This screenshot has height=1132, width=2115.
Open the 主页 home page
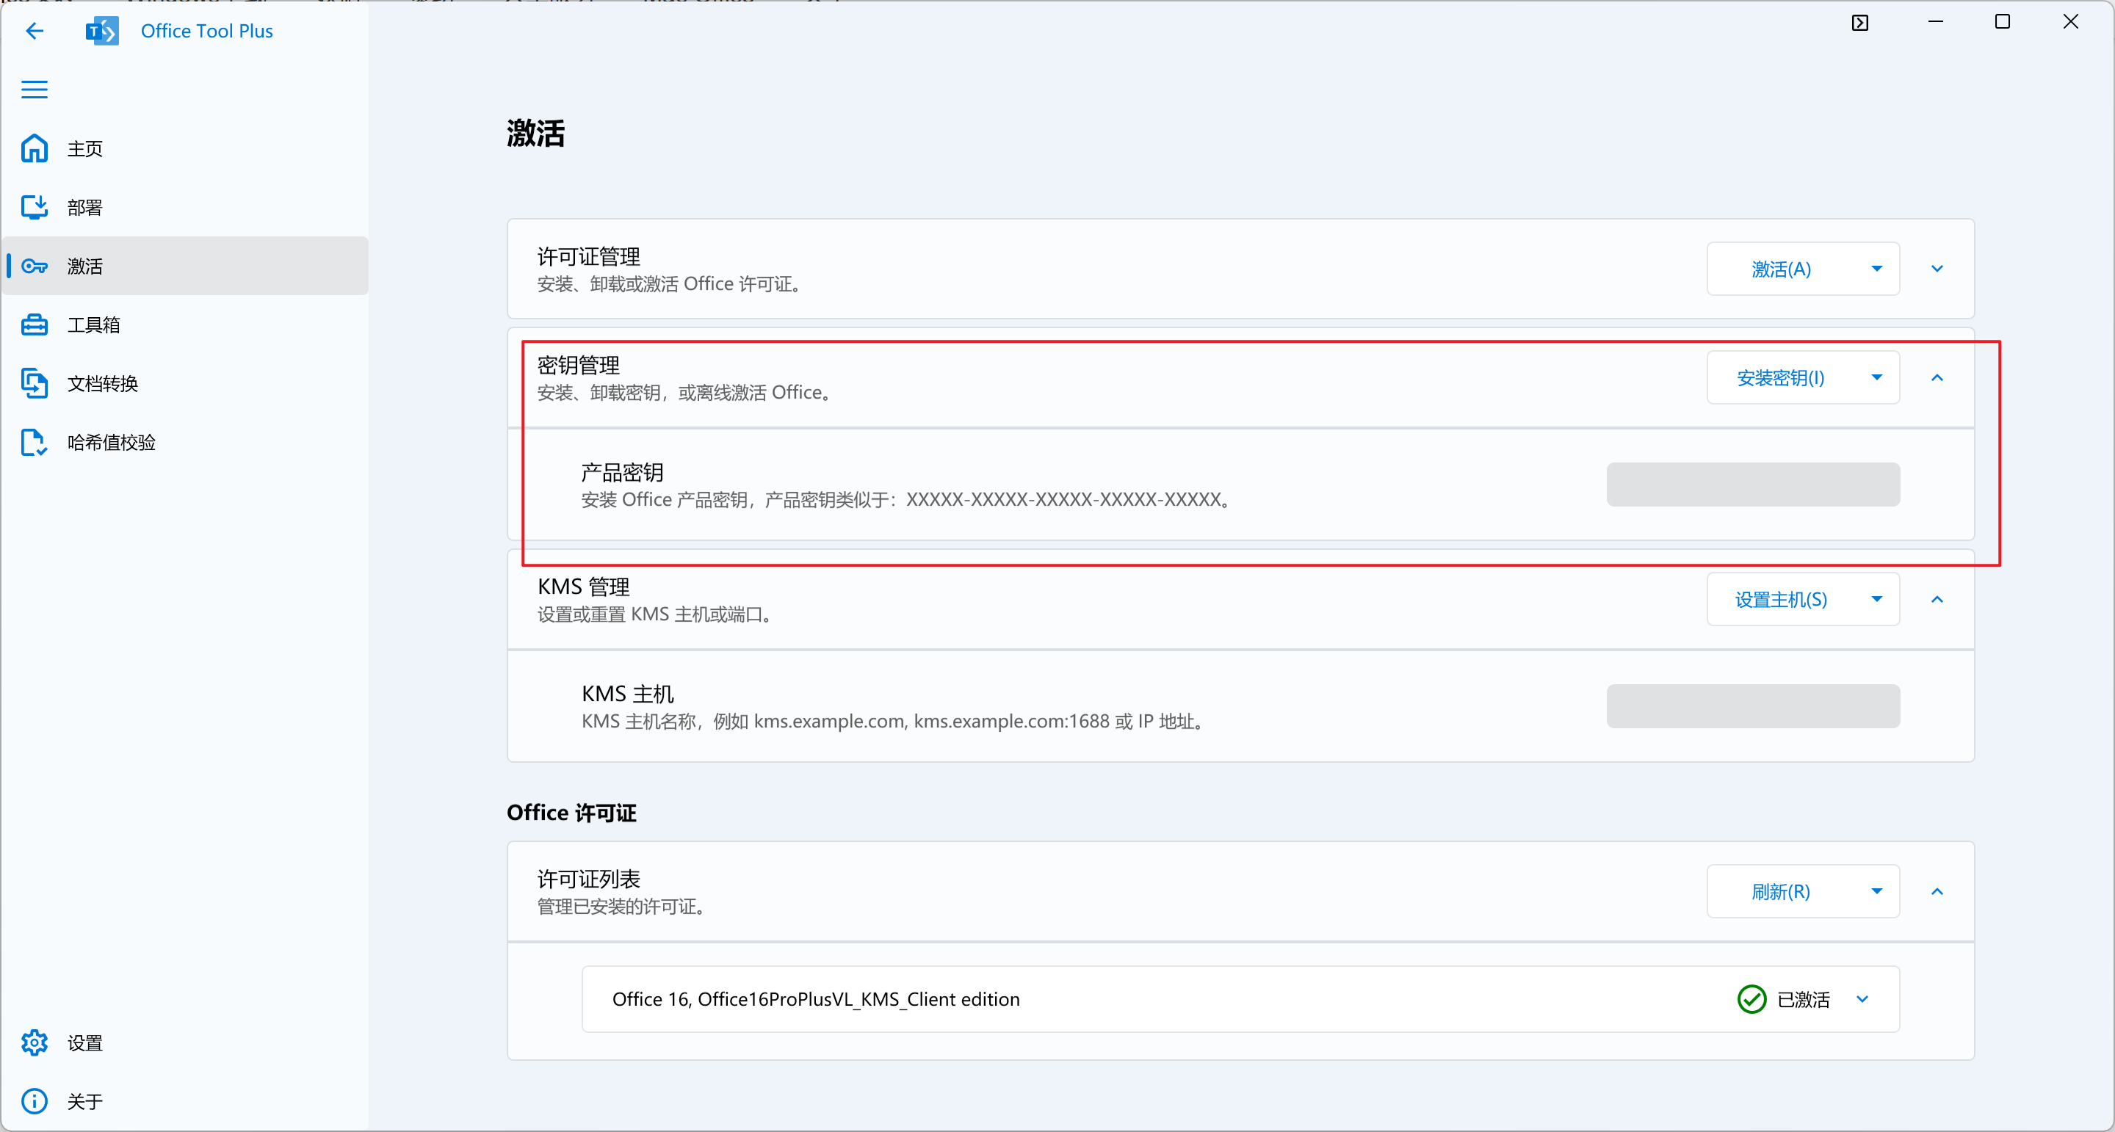pyautogui.click(x=84, y=148)
